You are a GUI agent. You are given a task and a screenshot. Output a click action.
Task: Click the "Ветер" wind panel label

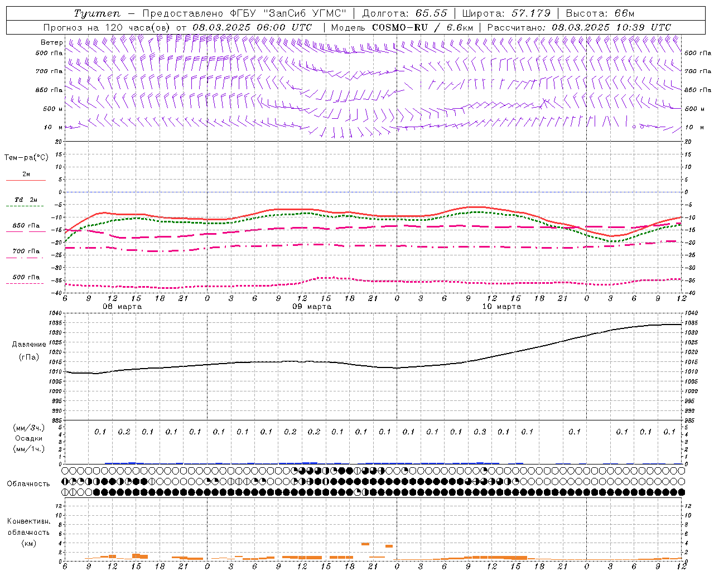(52, 42)
